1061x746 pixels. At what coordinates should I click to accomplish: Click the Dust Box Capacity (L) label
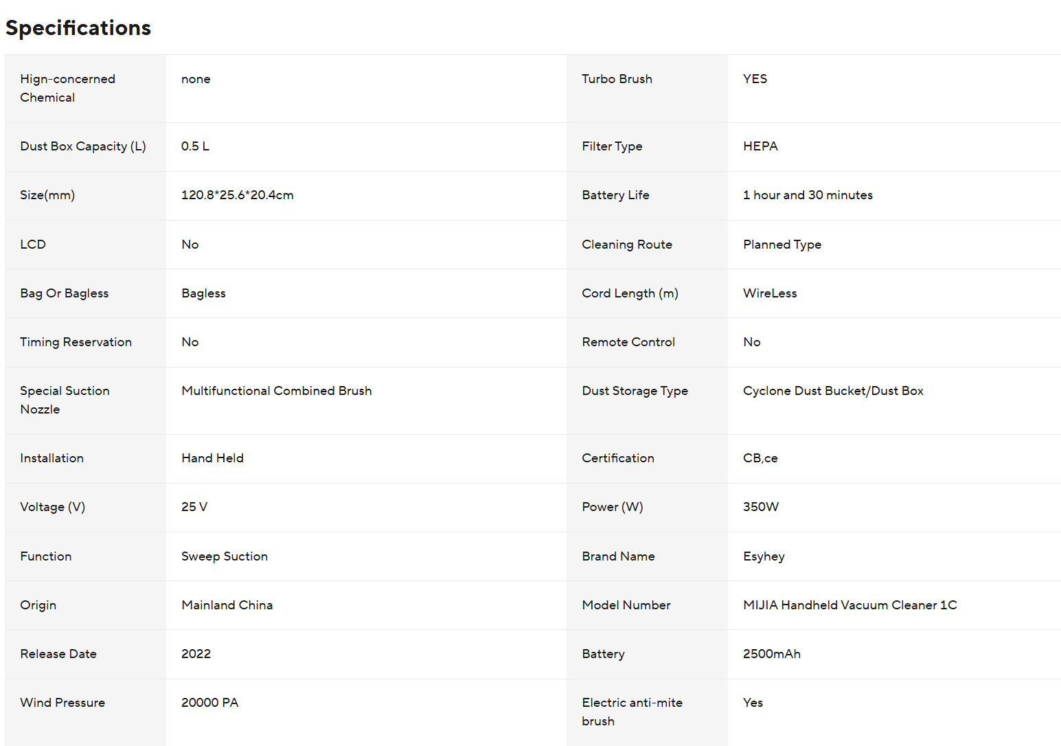(83, 146)
